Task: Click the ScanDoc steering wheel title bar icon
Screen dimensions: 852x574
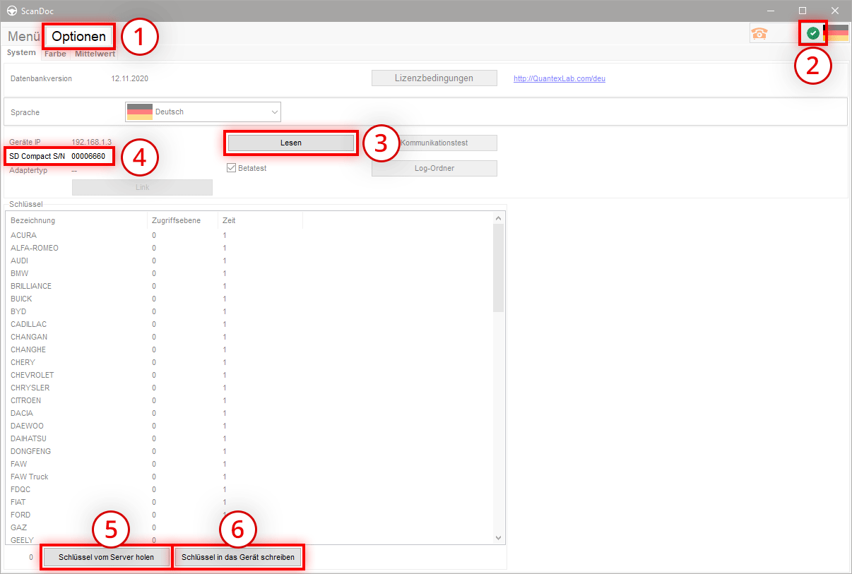Action: tap(12, 11)
